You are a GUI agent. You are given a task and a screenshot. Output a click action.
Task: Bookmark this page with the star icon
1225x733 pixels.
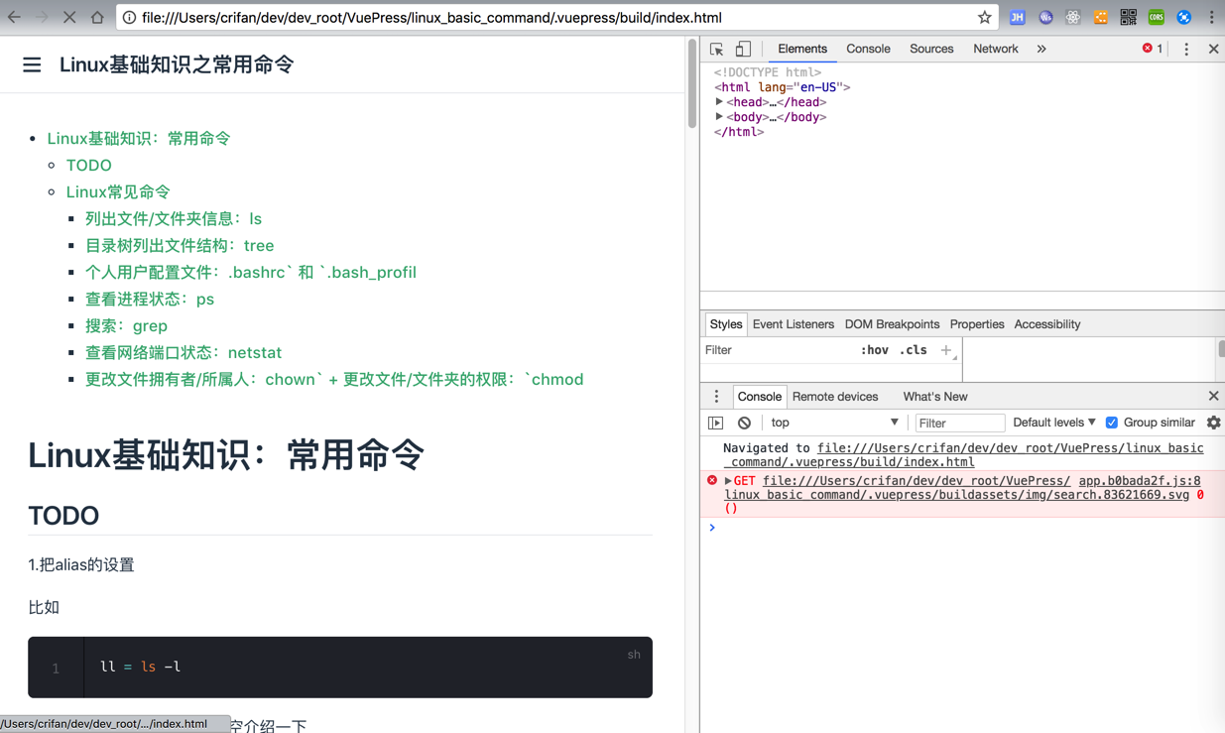coord(984,17)
